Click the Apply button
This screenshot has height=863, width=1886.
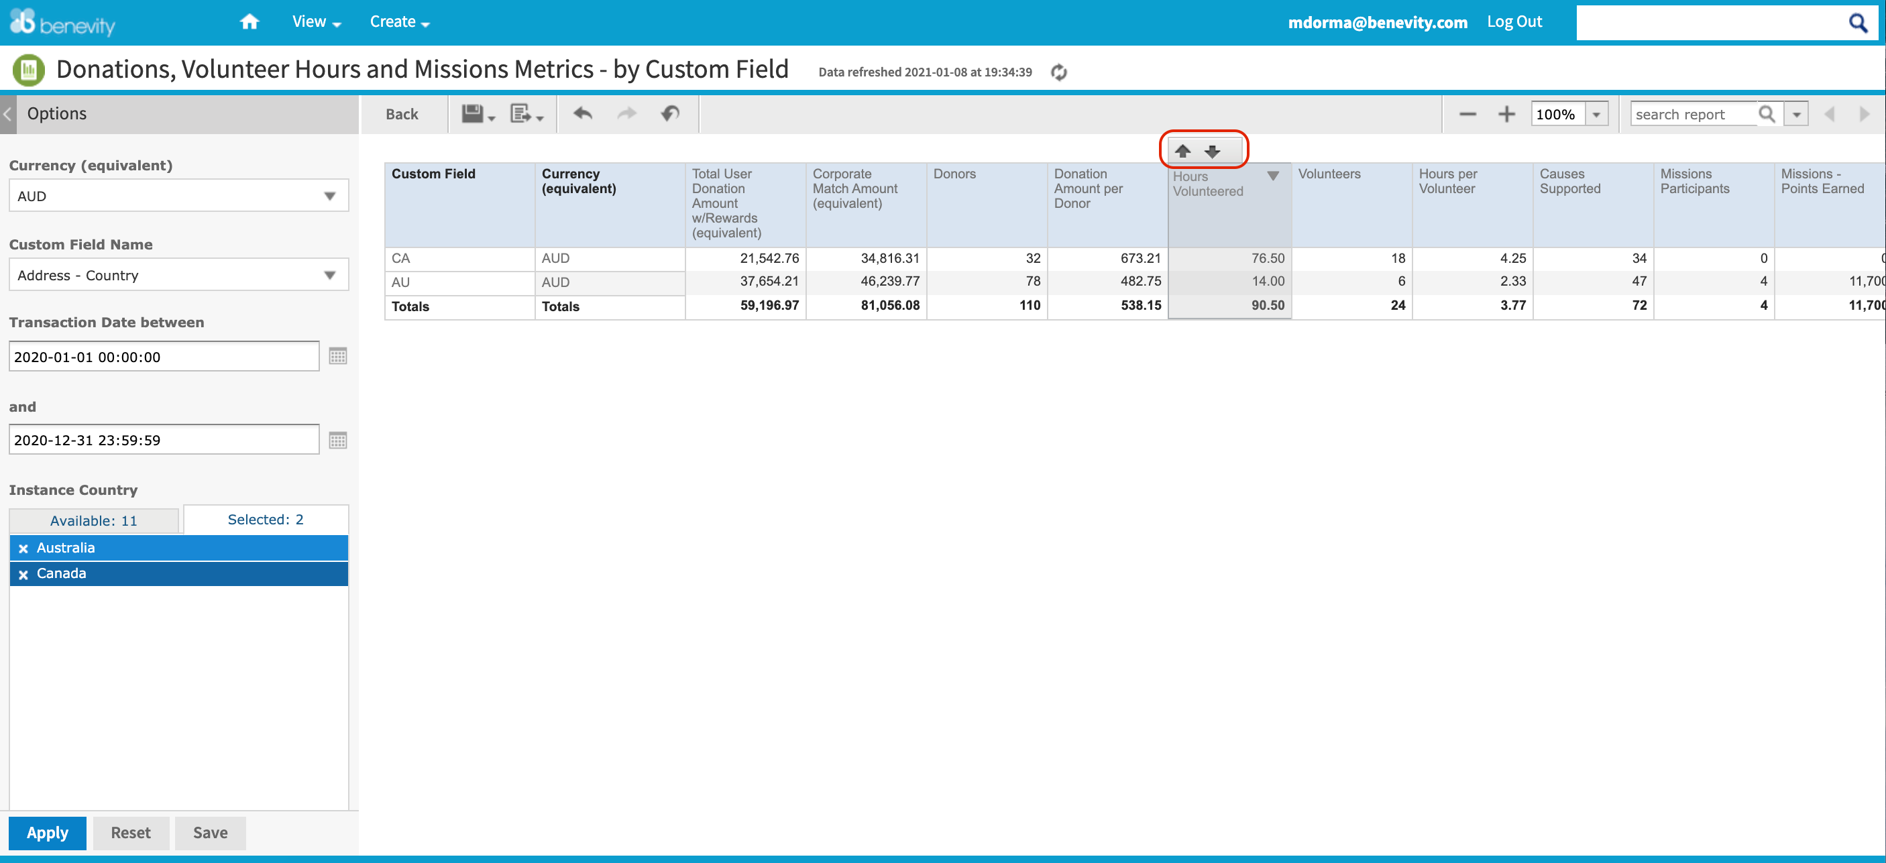[x=48, y=833]
